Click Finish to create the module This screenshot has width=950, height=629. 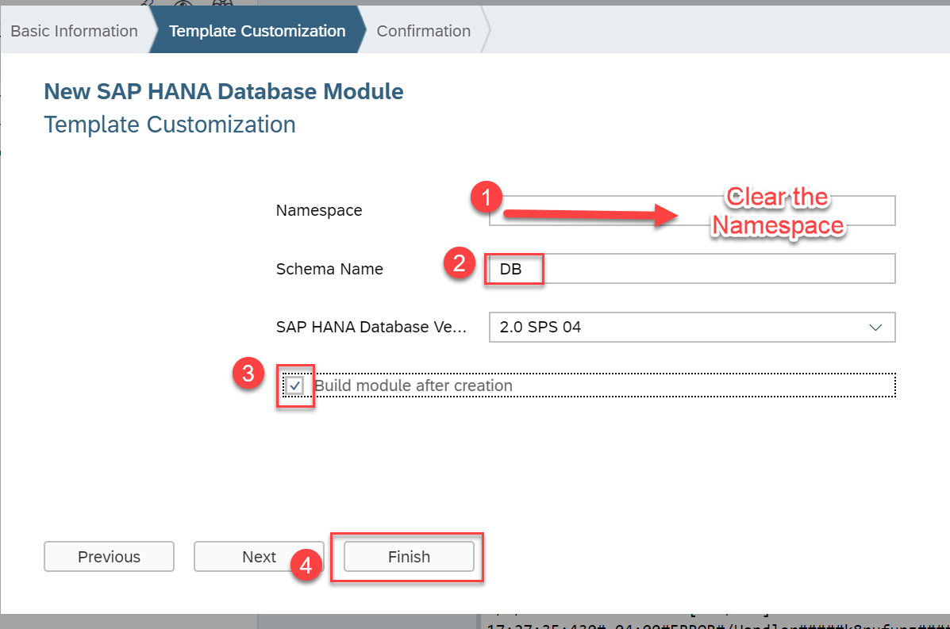409,556
